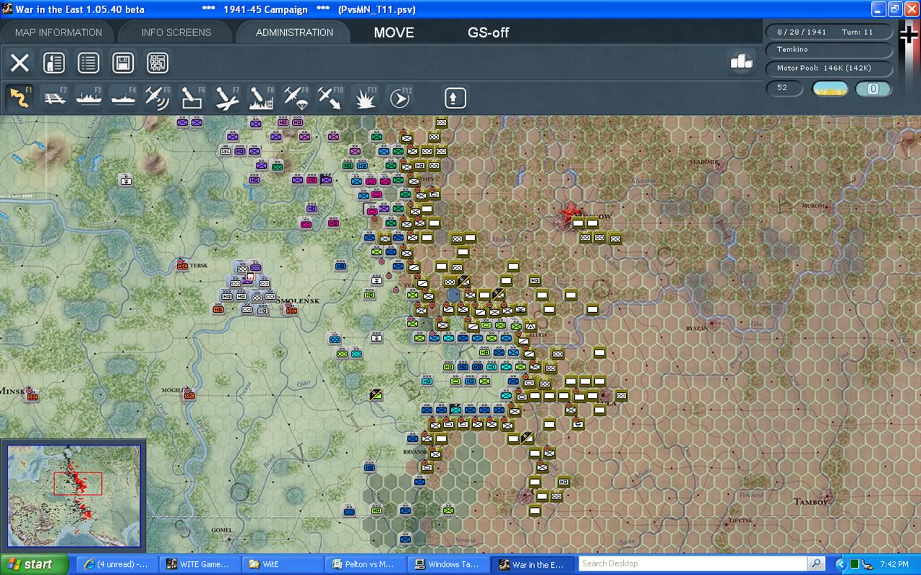This screenshot has height=575, width=921.
Task: Click the Windows start button
Action: coord(34,564)
